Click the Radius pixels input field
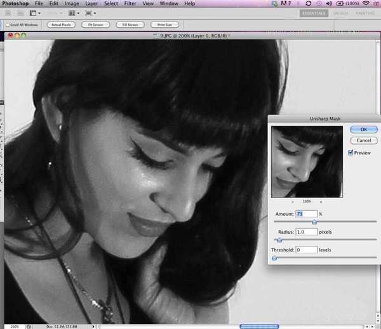Viewport: 381px width, 329px height. tap(306, 232)
